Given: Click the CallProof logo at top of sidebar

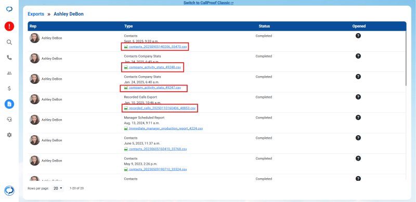Looking at the screenshot, I should coord(9,9).
